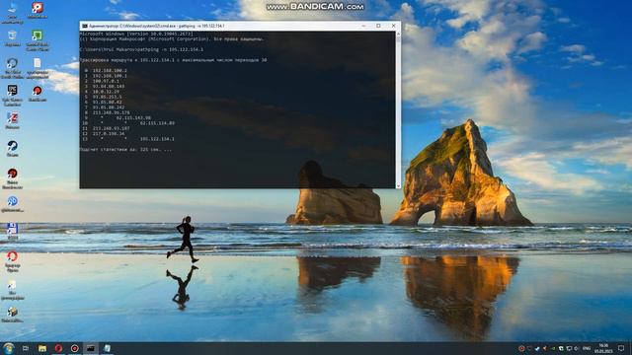Viewport: 632px width, 355px height.
Task: Maximize the Command Prompt window
Action: pyautogui.click(x=378, y=26)
